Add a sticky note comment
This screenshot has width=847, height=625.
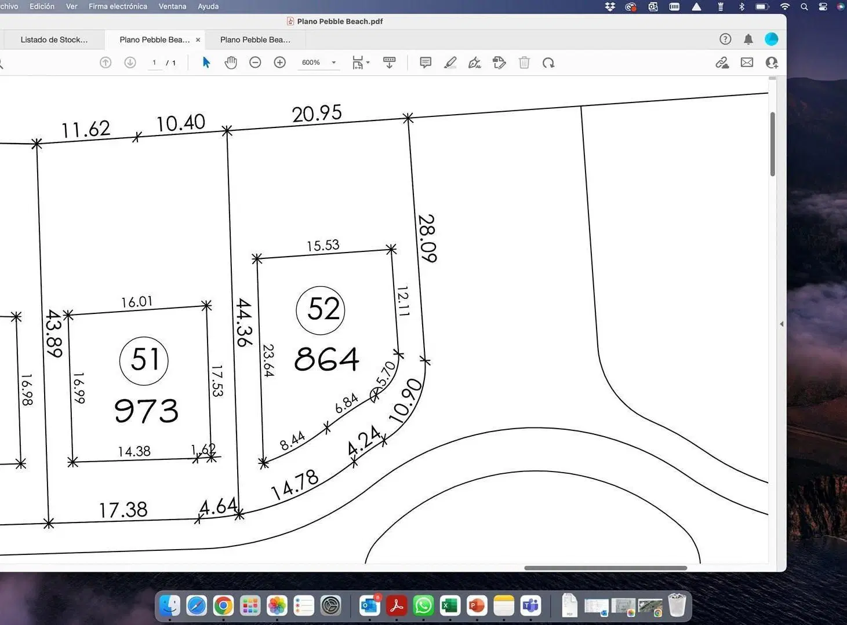pyautogui.click(x=426, y=63)
